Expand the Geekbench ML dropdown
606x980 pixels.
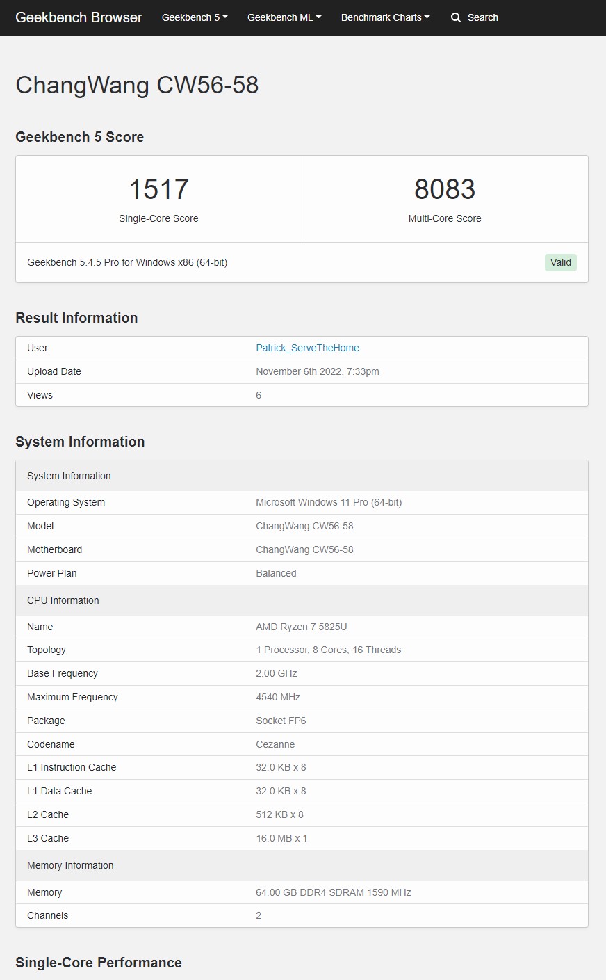[x=284, y=17]
